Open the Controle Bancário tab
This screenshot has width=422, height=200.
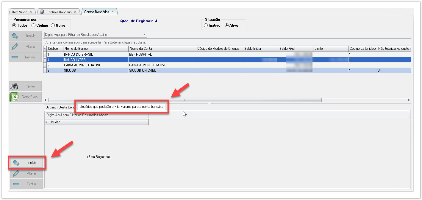point(59,12)
